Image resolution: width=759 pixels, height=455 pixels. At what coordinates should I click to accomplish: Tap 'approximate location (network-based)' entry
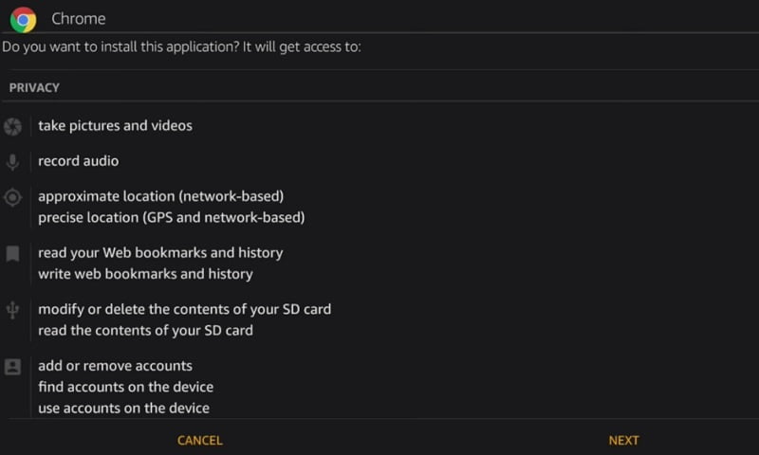161,196
